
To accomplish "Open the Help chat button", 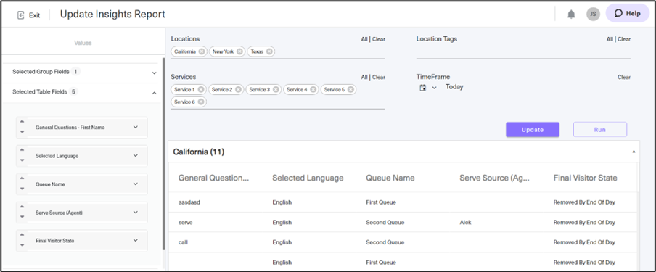I will pyautogui.click(x=628, y=13).
